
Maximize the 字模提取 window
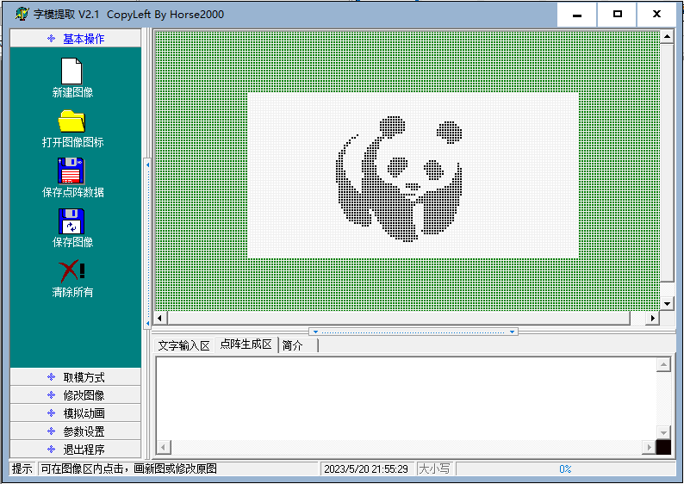617,15
